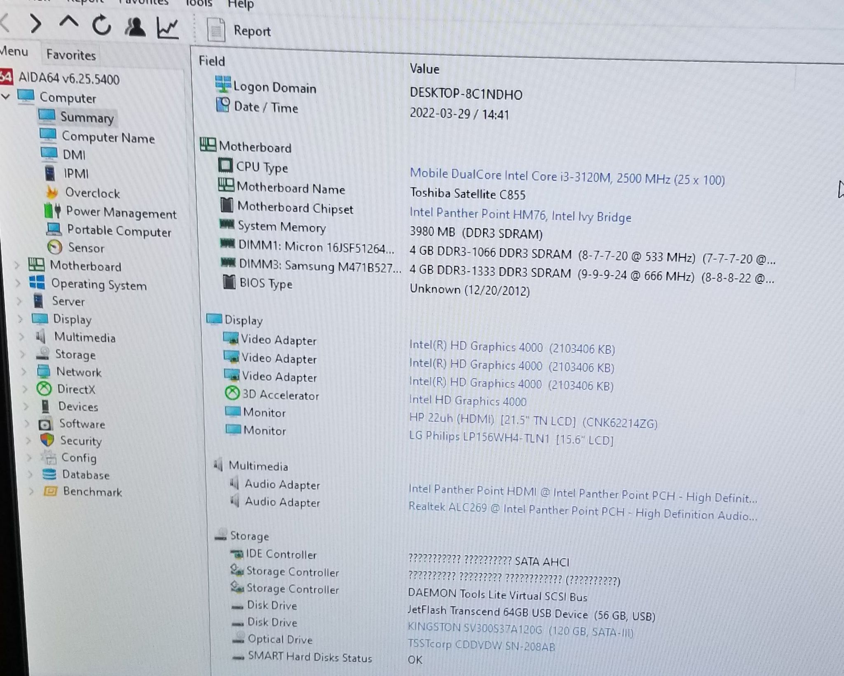
Task: Switch to the Favorites tab
Action: tap(71, 55)
